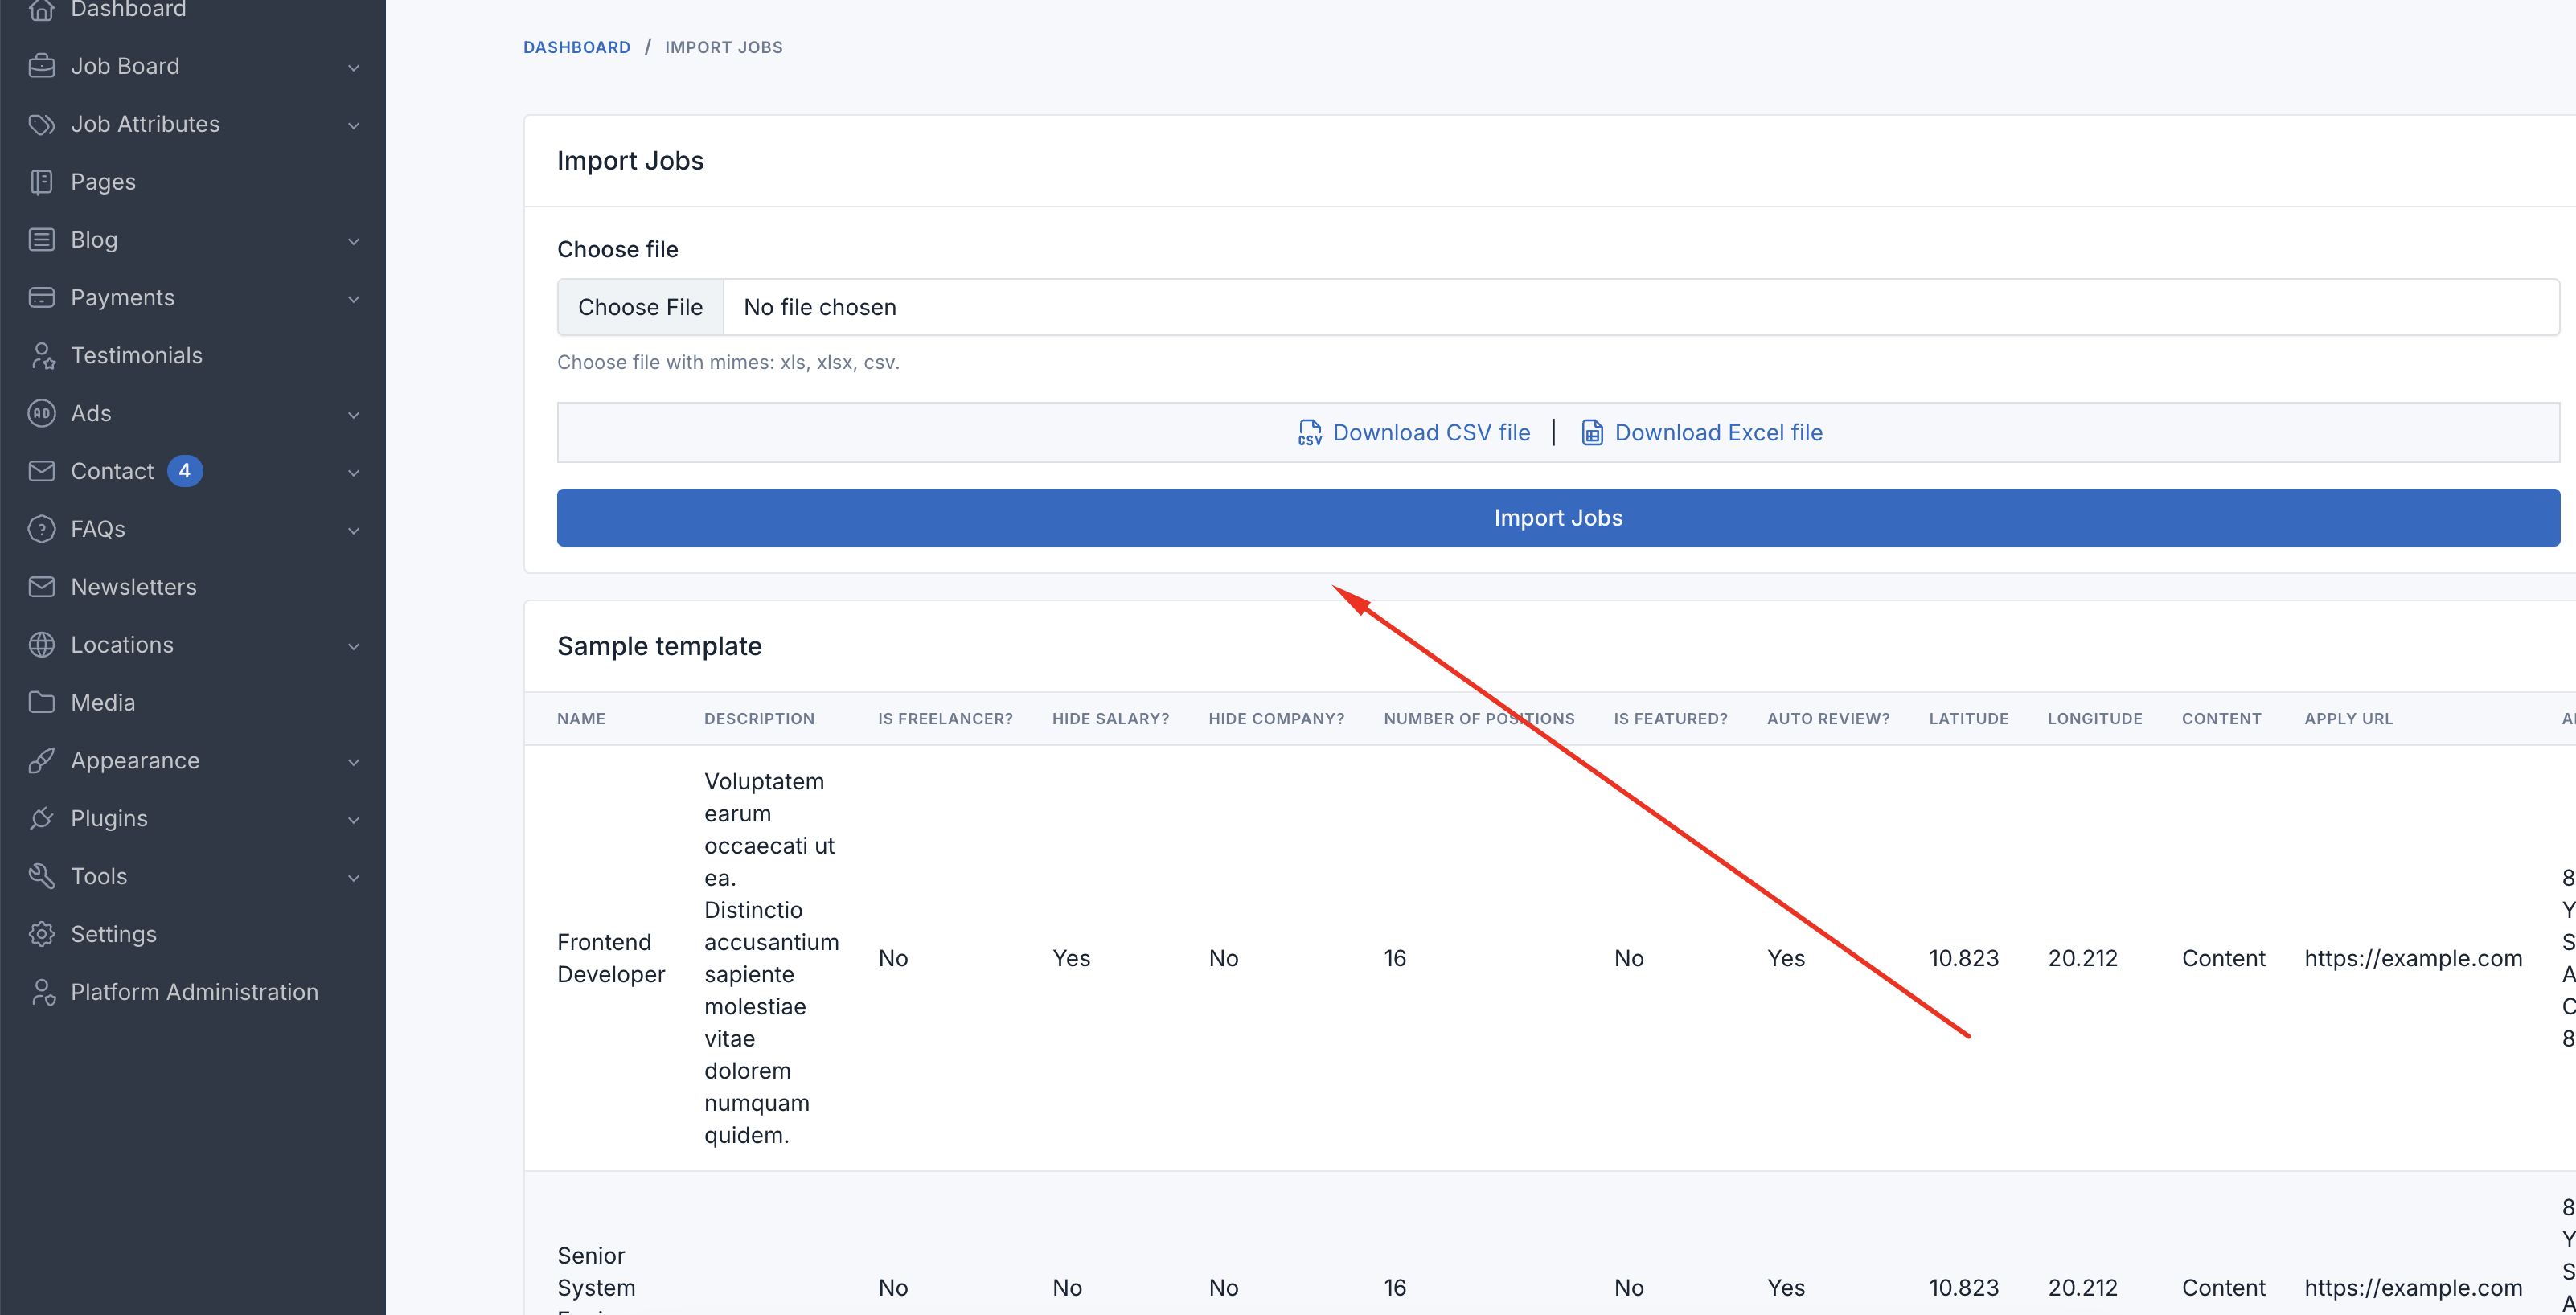Image resolution: width=2576 pixels, height=1315 pixels.
Task: Click the Settings gear icon
Action: tap(41, 934)
